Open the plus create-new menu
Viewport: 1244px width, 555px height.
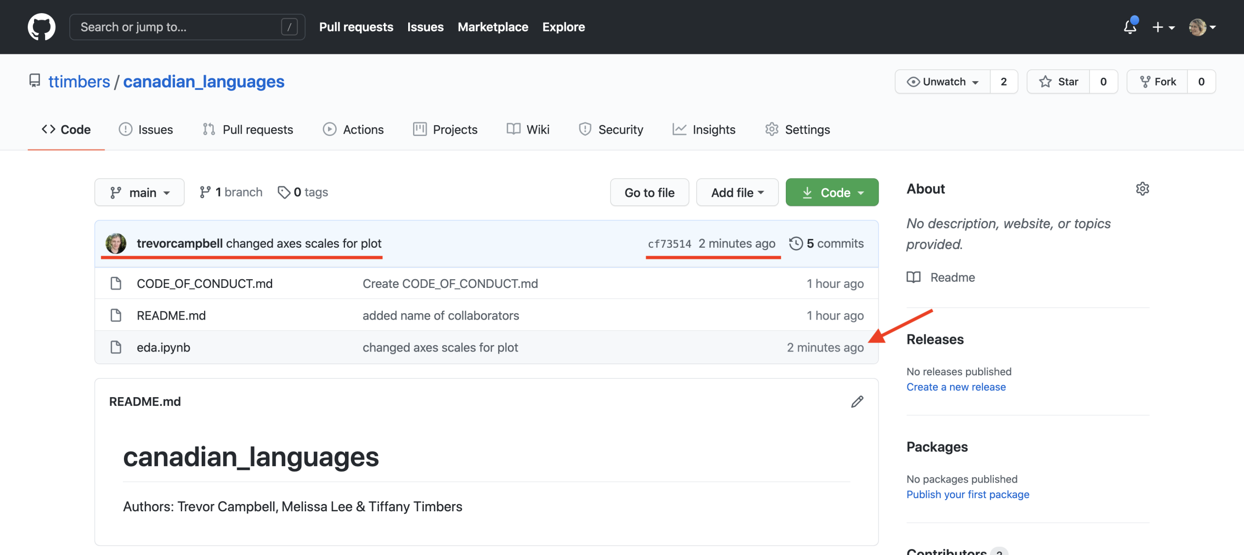click(x=1163, y=27)
